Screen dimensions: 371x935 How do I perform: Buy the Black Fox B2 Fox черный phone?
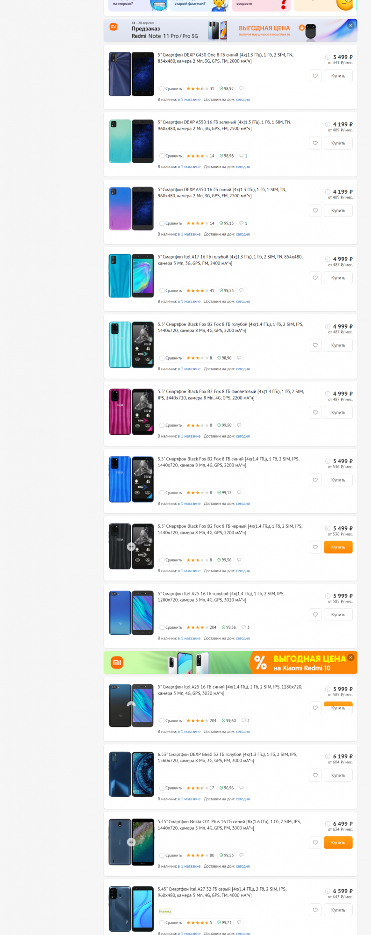pos(338,547)
